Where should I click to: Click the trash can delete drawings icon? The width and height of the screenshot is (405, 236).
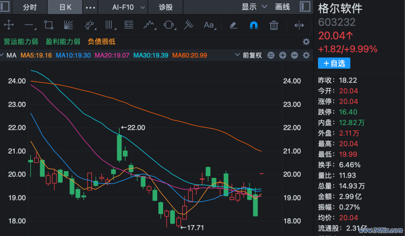[274, 25]
